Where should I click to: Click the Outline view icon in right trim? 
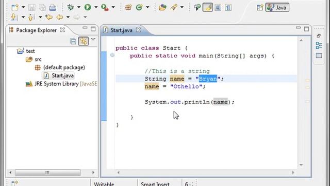[x=319, y=45]
